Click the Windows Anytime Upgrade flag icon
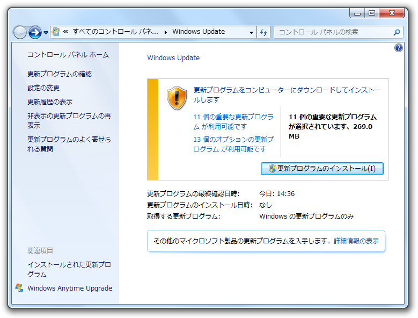Screen dimensions: 418x318 pyautogui.click(x=19, y=288)
